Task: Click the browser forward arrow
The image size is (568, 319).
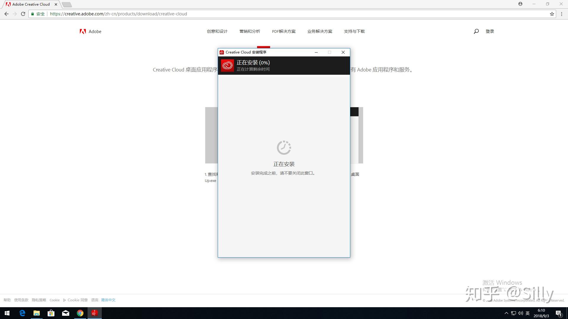Action: [14, 14]
